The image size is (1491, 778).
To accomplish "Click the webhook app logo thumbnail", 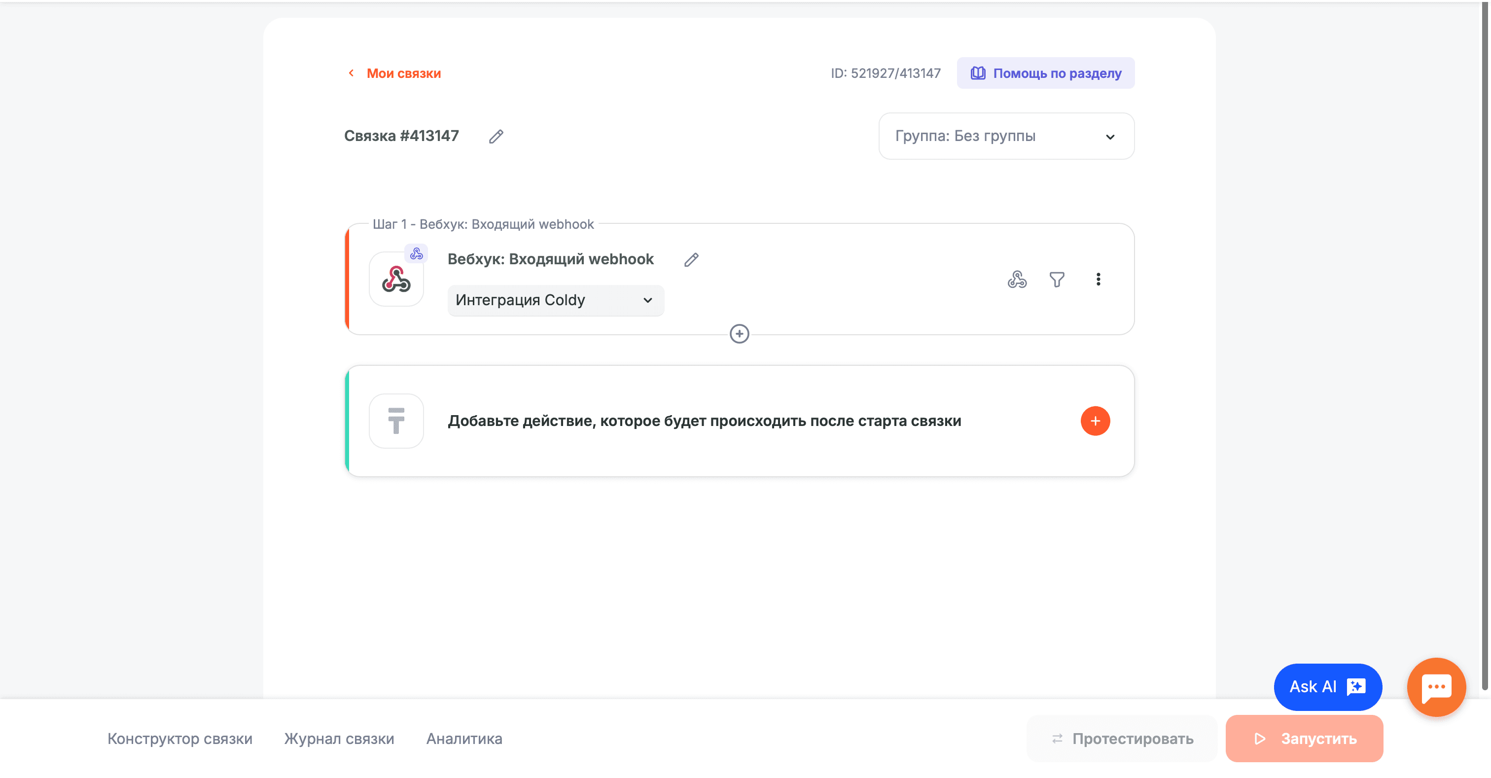I will click(x=396, y=280).
